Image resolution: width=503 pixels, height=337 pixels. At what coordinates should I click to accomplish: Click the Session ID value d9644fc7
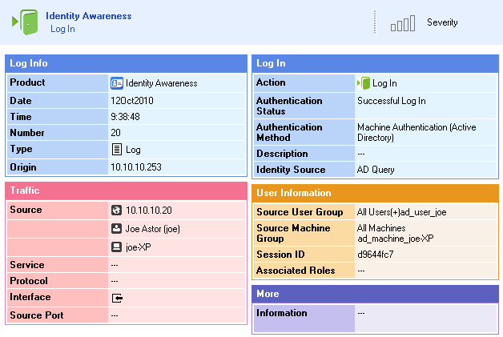pyautogui.click(x=376, y=255)
